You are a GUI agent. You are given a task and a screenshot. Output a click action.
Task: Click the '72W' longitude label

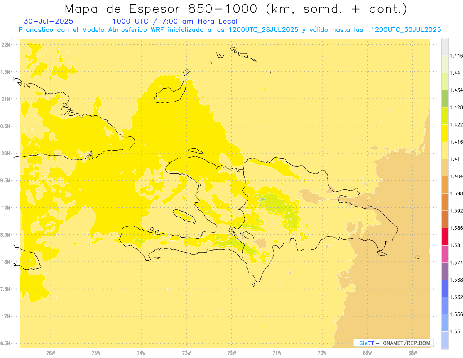231,353
